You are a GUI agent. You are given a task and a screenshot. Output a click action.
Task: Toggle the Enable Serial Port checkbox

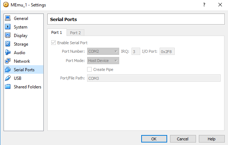tap(54, 43)
